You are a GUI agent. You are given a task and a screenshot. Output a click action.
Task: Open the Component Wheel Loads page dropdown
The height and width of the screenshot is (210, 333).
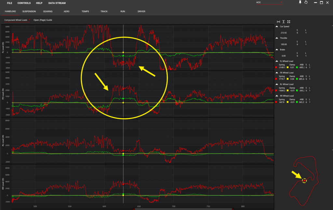(x=17, y=20)
